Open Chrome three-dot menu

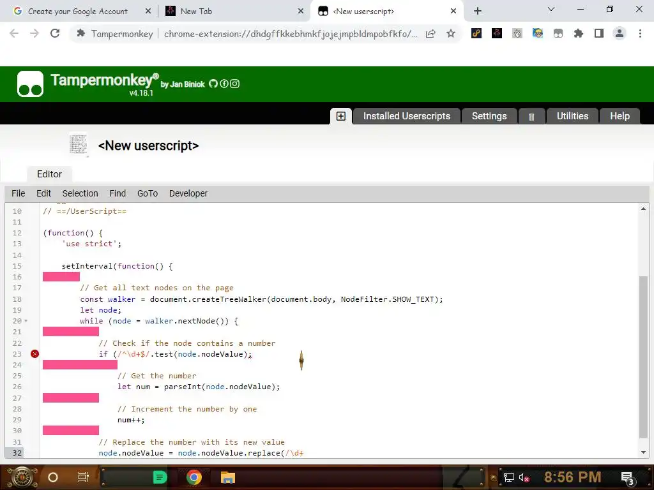[x=640, y=33]
